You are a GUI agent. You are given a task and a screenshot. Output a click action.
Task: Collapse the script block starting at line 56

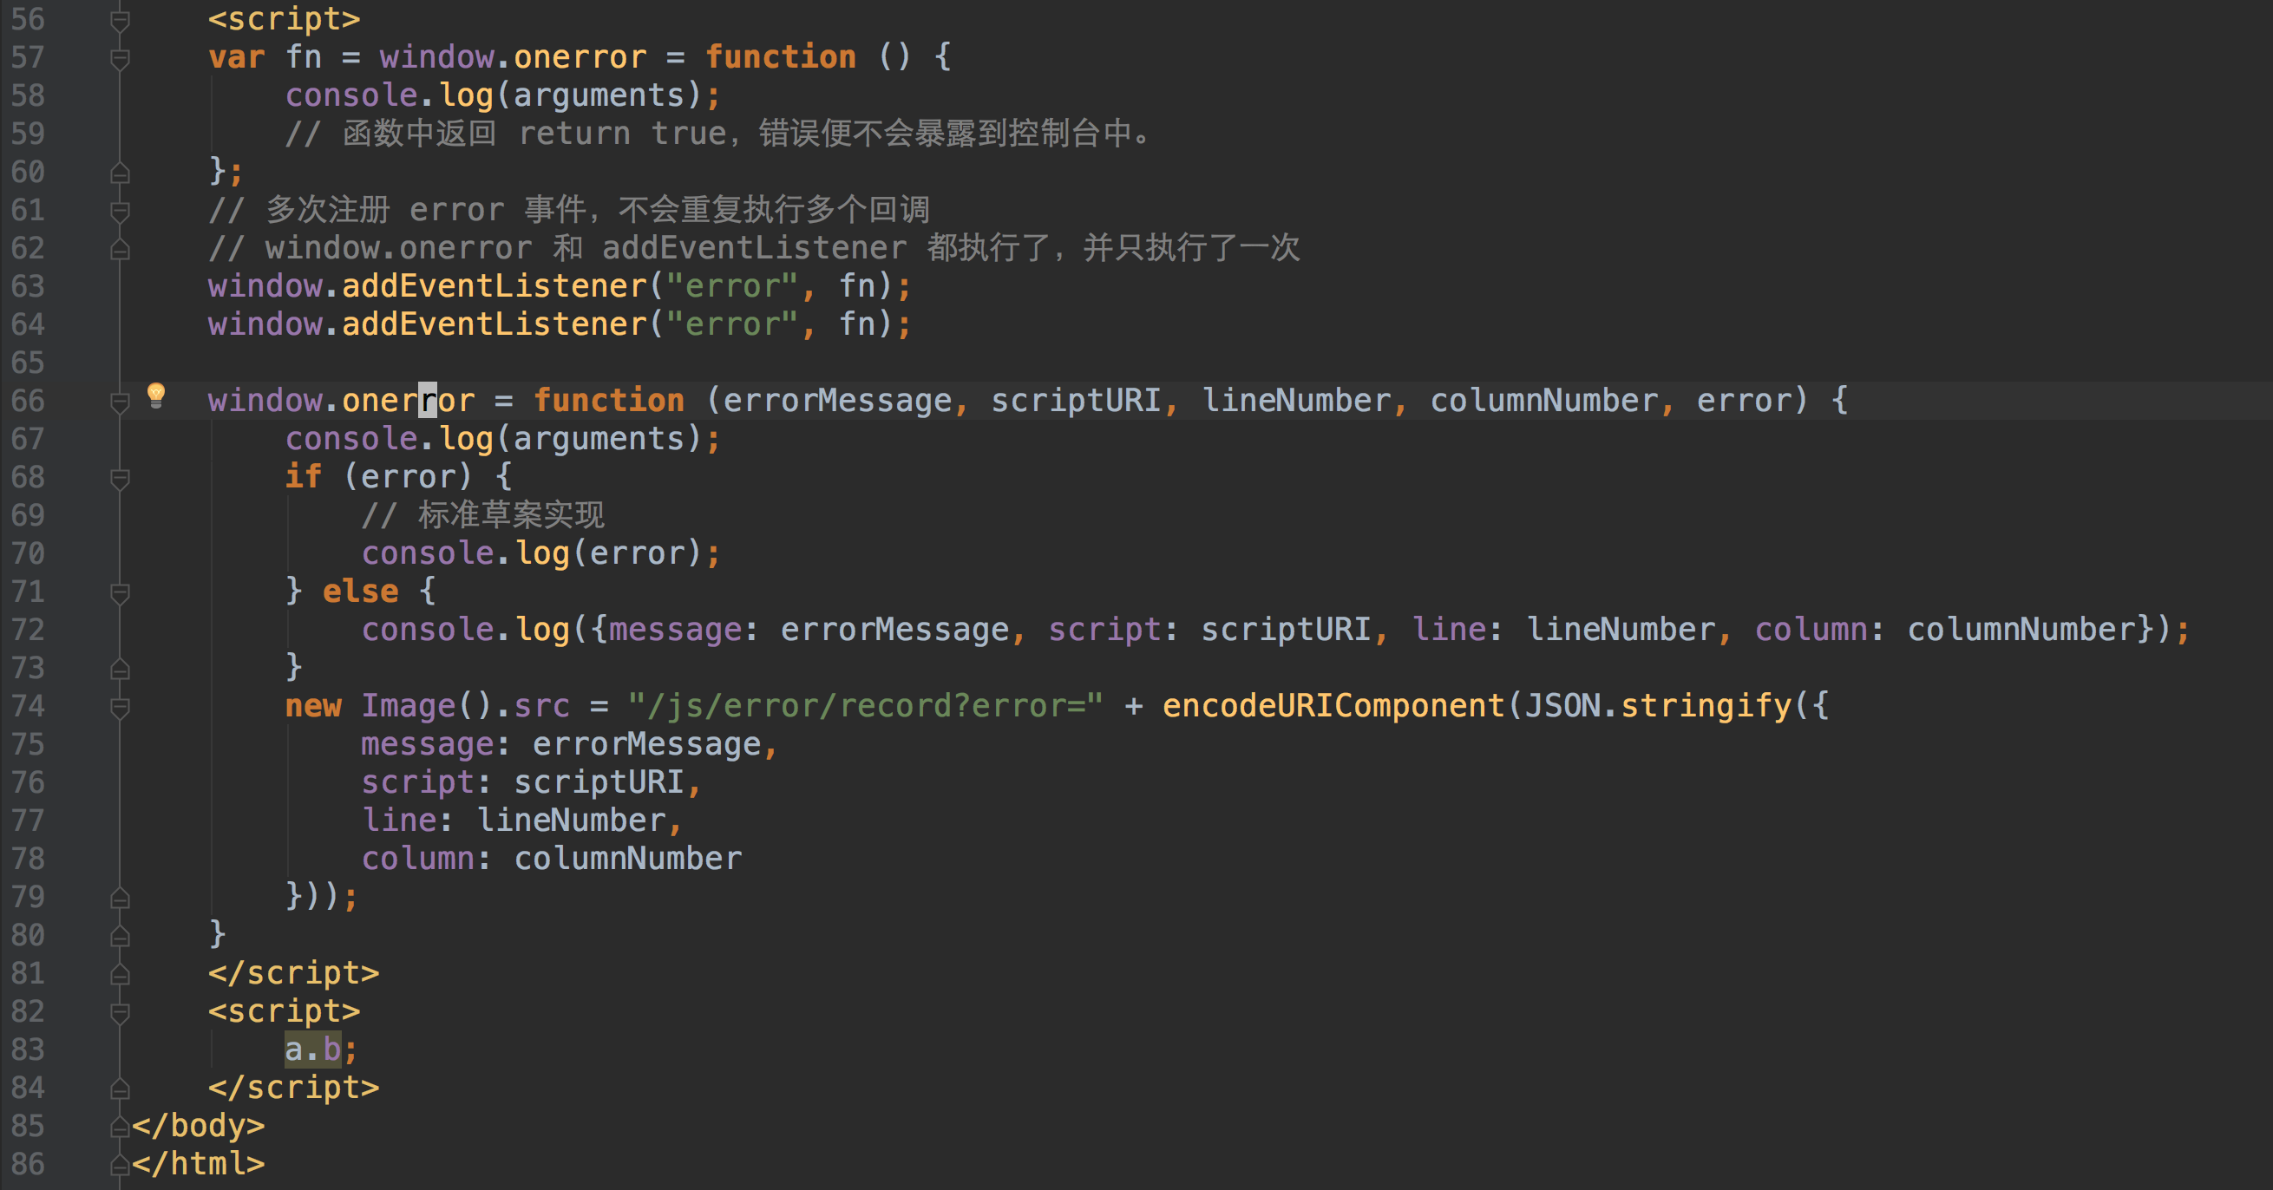point(121,19)
